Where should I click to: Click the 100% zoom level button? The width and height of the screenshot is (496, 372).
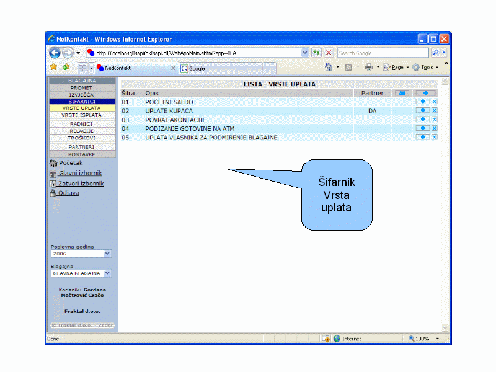coord(420,339)
